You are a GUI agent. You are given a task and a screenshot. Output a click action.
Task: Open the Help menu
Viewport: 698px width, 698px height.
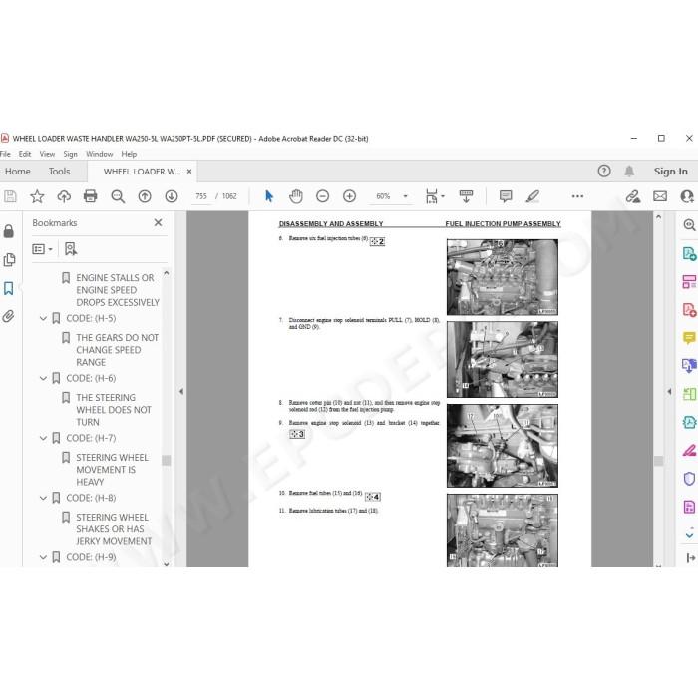pyautogui.click(x=129, y=154)
